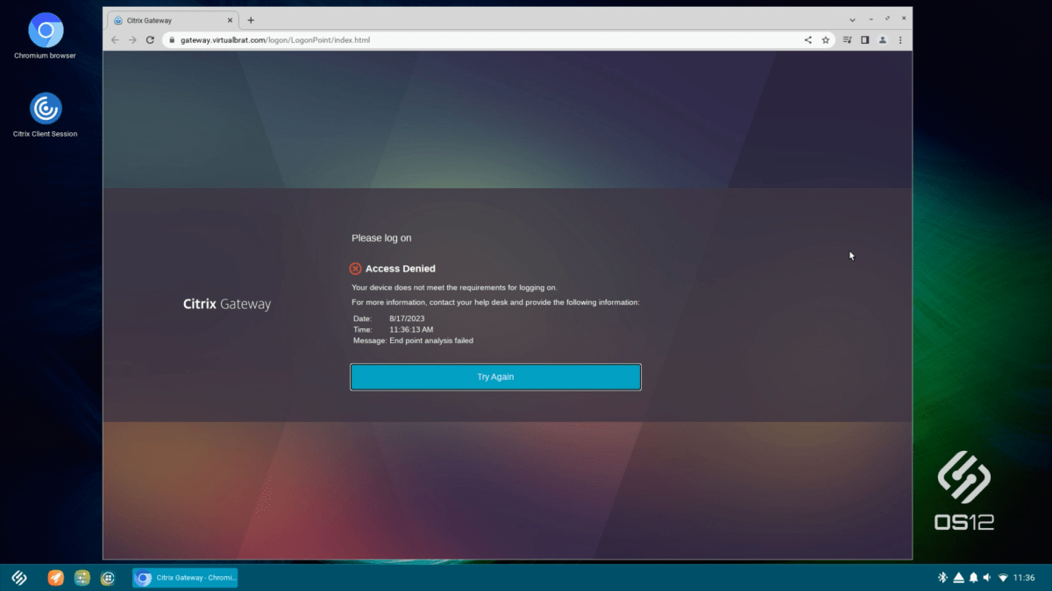Open the Chromium browser desktop shortcut
The width and height of the screenshot is (1052, 591).
point(44,32)
